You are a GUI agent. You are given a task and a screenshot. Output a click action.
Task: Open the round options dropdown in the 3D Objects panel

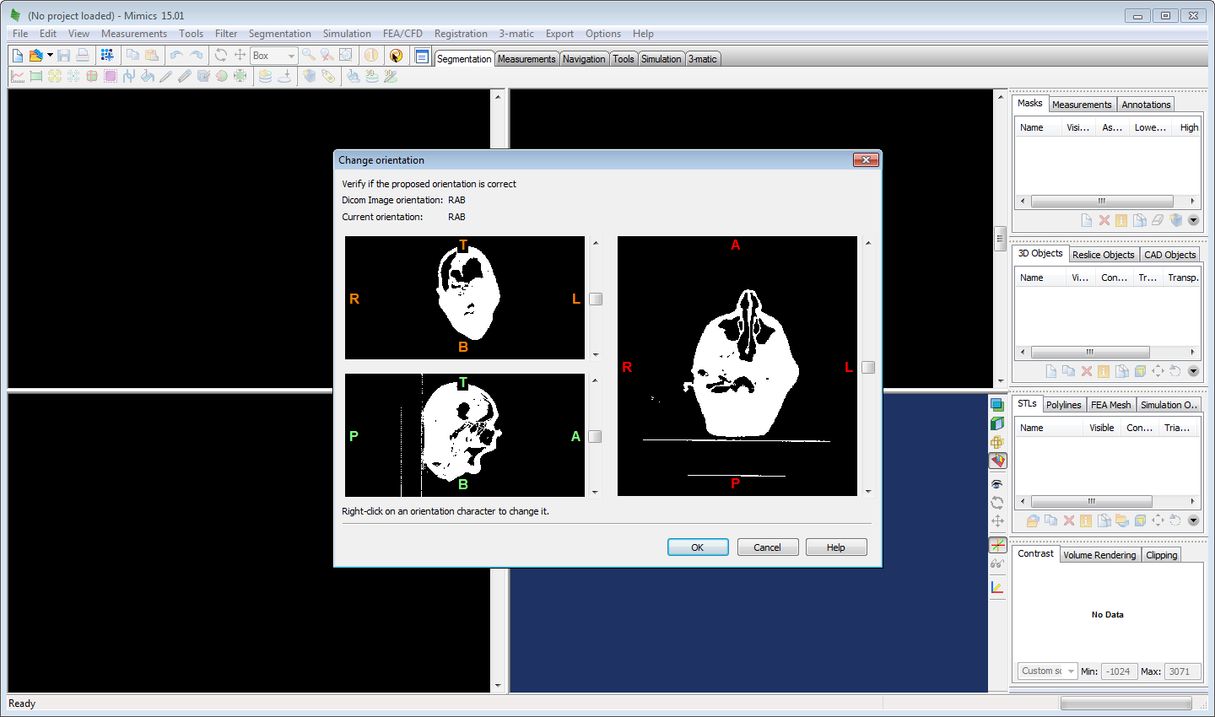[x=1193, y=371]
